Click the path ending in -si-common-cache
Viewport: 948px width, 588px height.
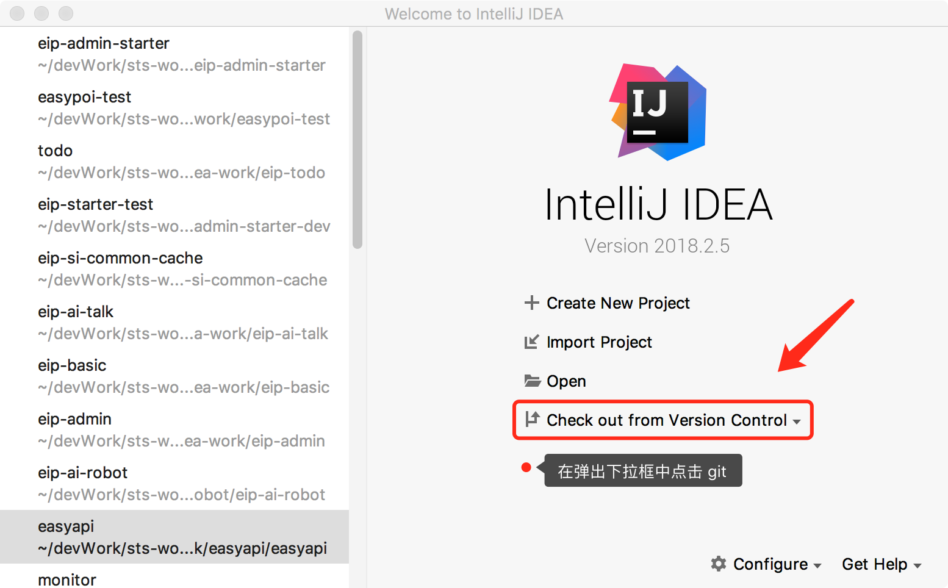(x=182, y=280)
